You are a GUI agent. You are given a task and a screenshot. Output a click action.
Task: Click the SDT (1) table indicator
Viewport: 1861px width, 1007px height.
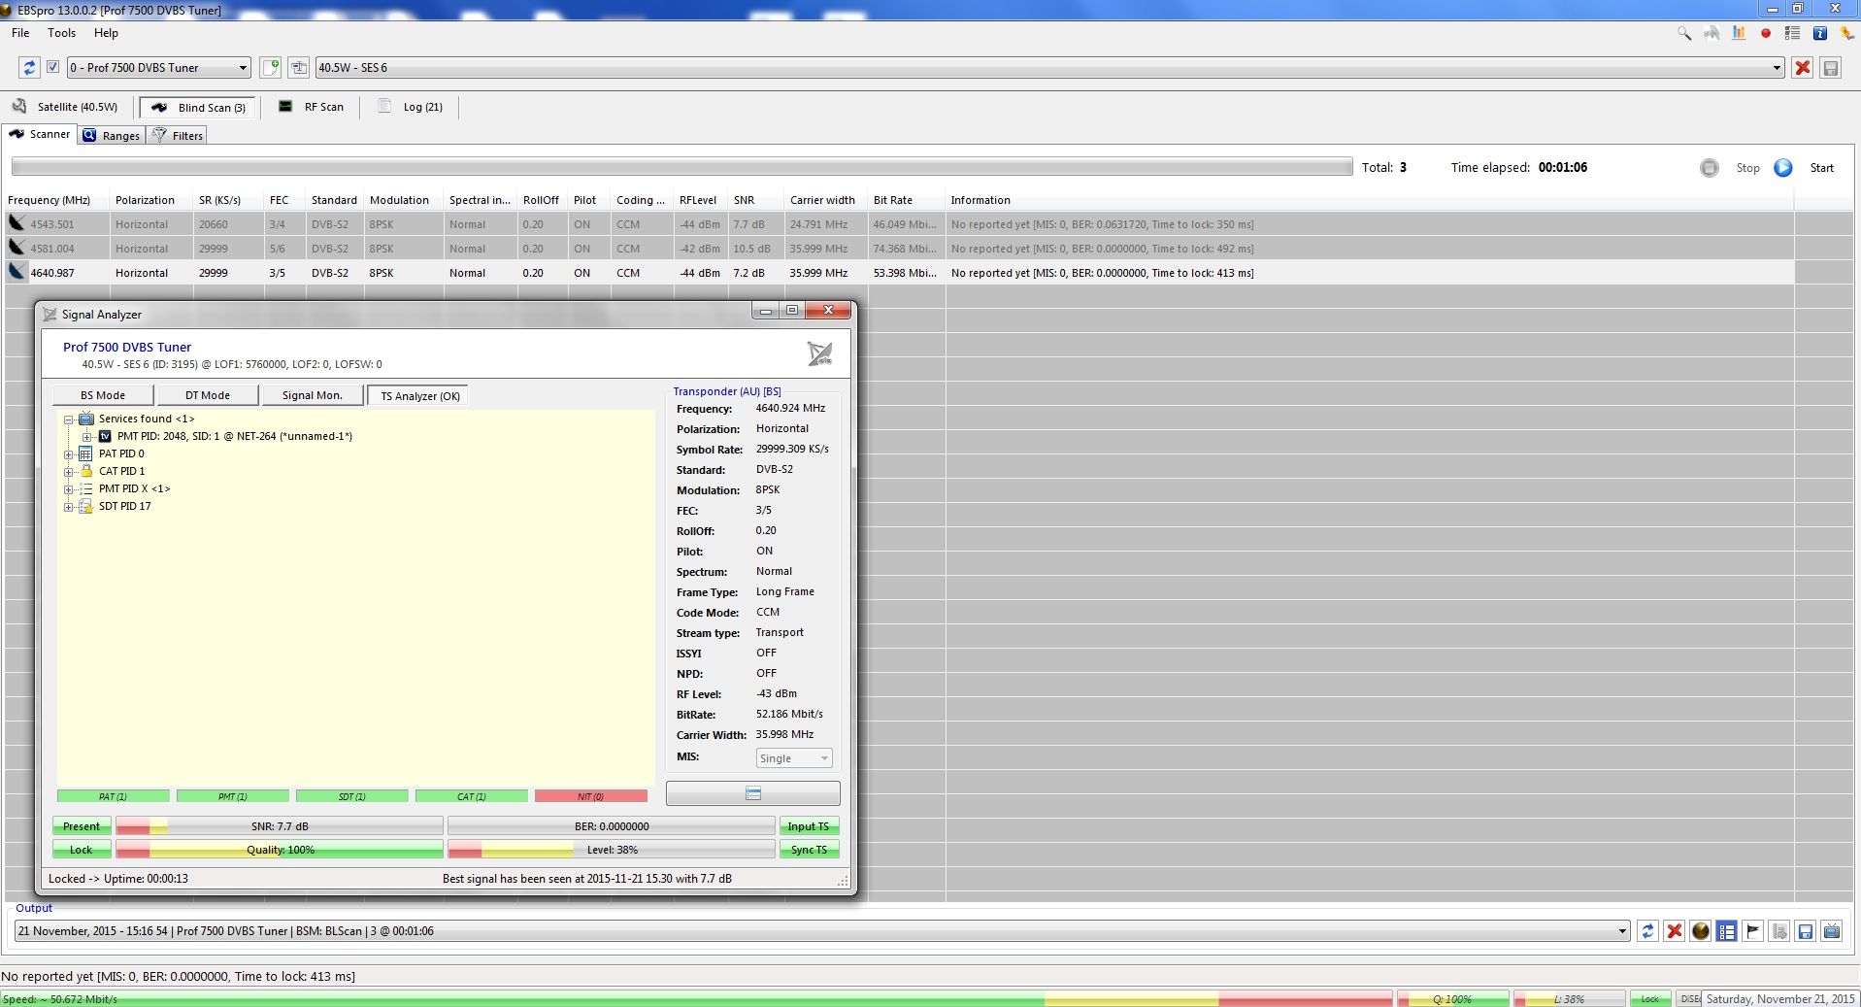pyautogui.click(x=351, y=796)
